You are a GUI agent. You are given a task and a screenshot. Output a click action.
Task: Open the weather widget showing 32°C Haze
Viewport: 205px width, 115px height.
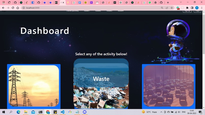pyautogui.click(x=149, y=112)
